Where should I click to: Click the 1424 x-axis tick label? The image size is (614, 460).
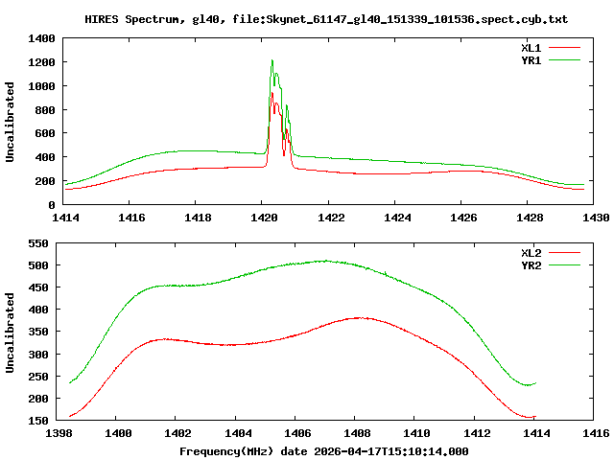tap(397, 218)
